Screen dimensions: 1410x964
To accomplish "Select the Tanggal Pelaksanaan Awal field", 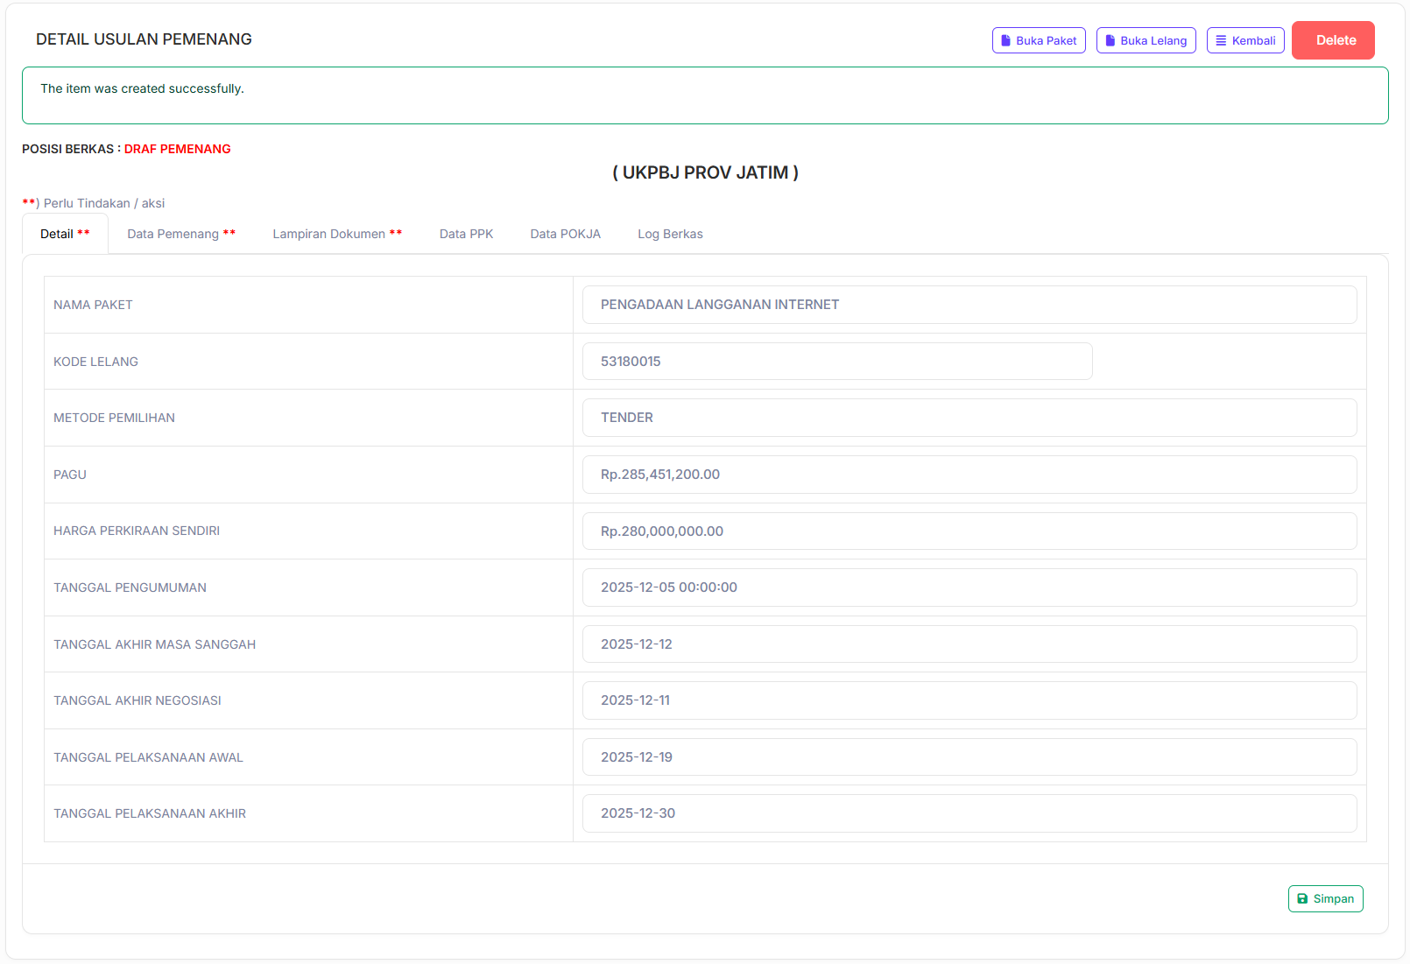I will [969, 757].
